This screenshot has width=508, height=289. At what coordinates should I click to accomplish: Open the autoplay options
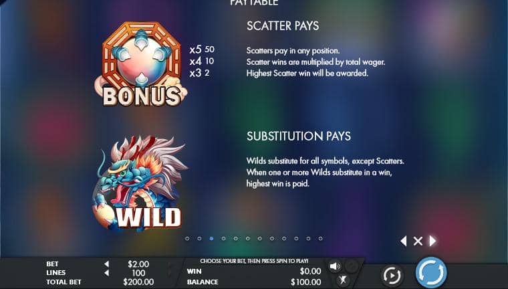click(392, 275)
